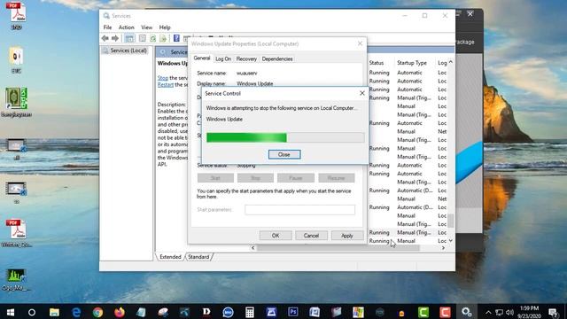Click the Restart link for the service

166,85
